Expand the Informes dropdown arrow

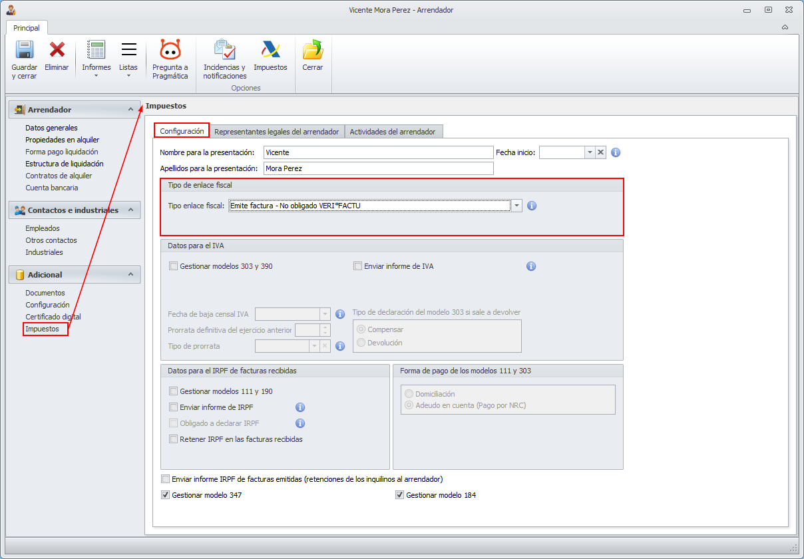coord(97,76)
